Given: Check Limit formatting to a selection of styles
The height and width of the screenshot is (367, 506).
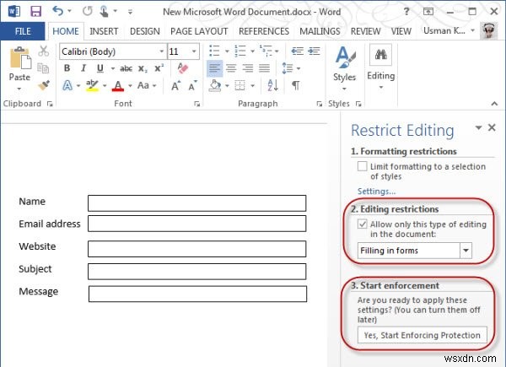Looking at the screenshot, I should [x=362, y=166].
